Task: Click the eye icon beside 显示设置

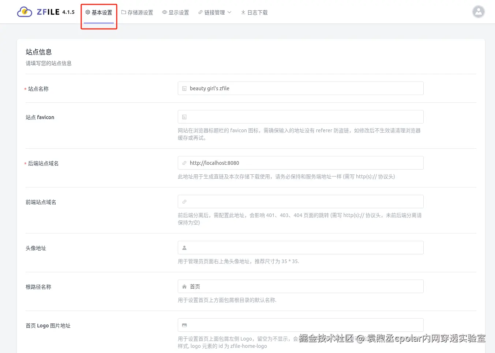Action: point(165,12)
